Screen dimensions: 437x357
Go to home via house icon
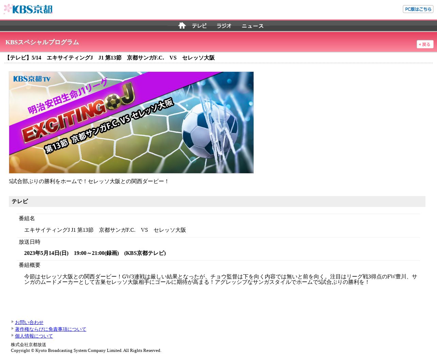(x=182, y=26)
